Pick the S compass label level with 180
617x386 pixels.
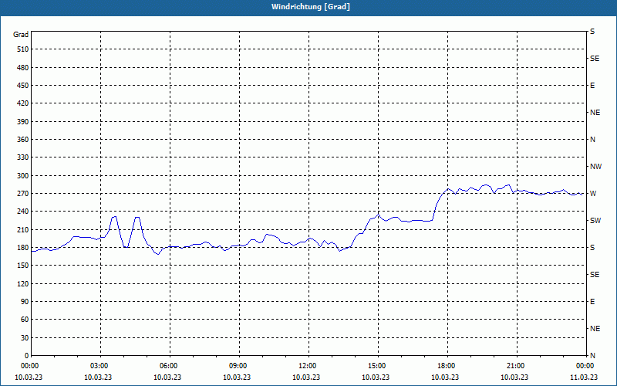592,248
